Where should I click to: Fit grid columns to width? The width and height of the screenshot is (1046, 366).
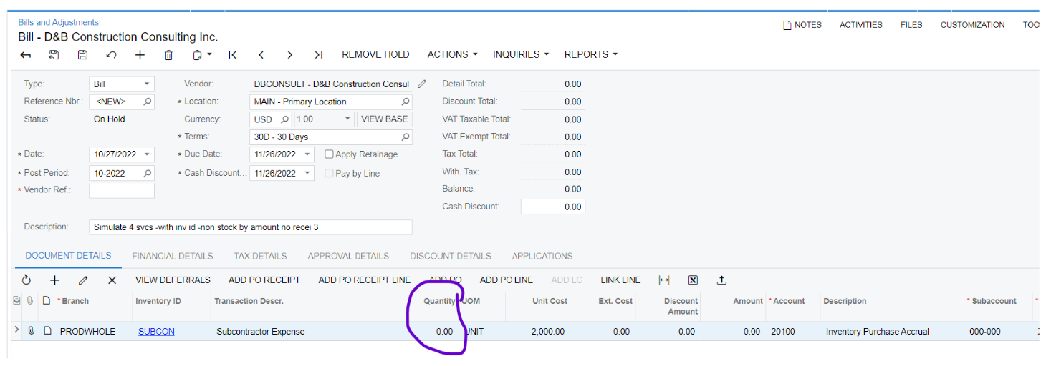pos(664,280)
